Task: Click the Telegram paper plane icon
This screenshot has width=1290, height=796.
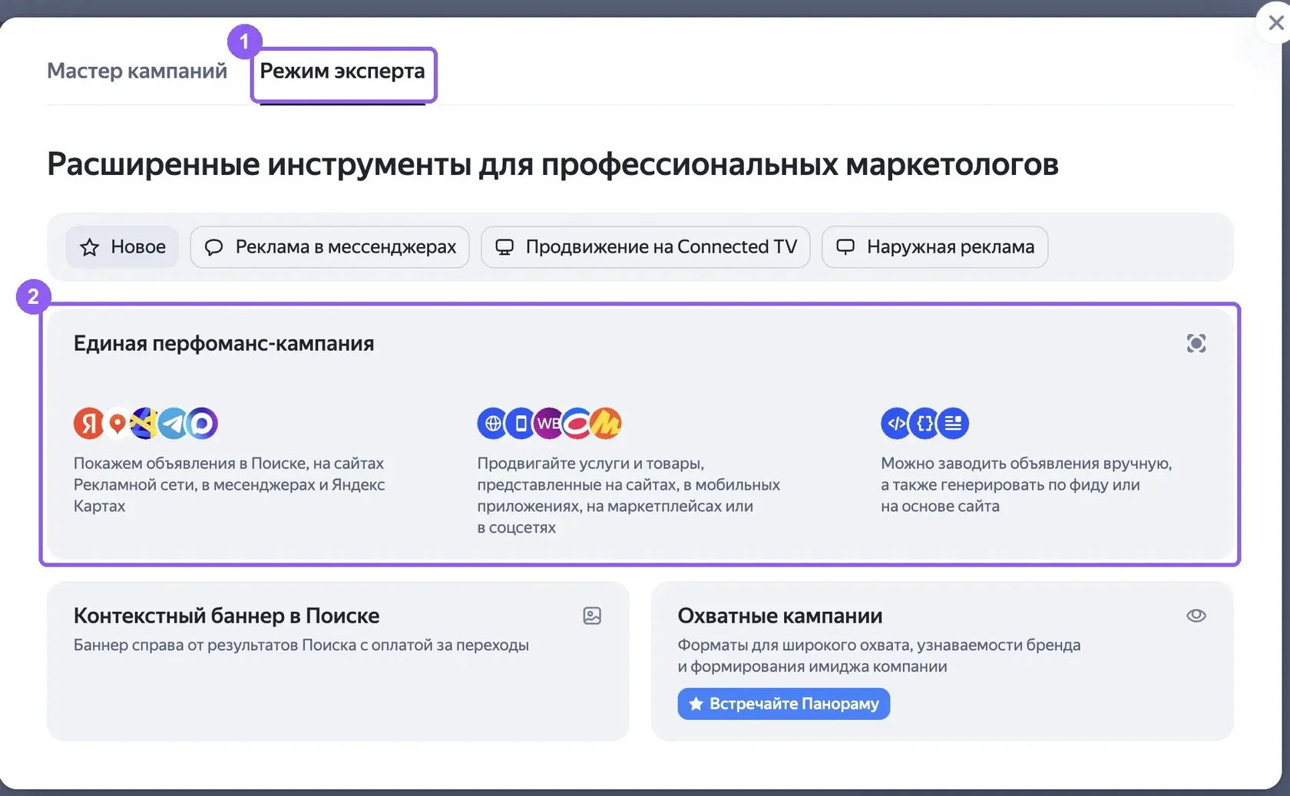Action: pos(174,423)
